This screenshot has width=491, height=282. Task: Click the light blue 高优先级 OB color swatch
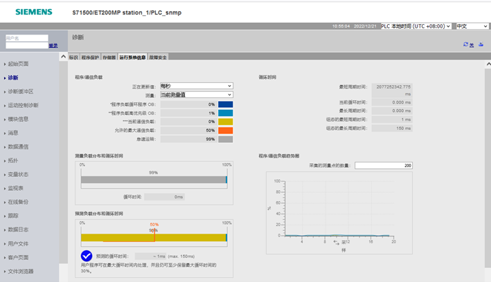click(226, 113)
